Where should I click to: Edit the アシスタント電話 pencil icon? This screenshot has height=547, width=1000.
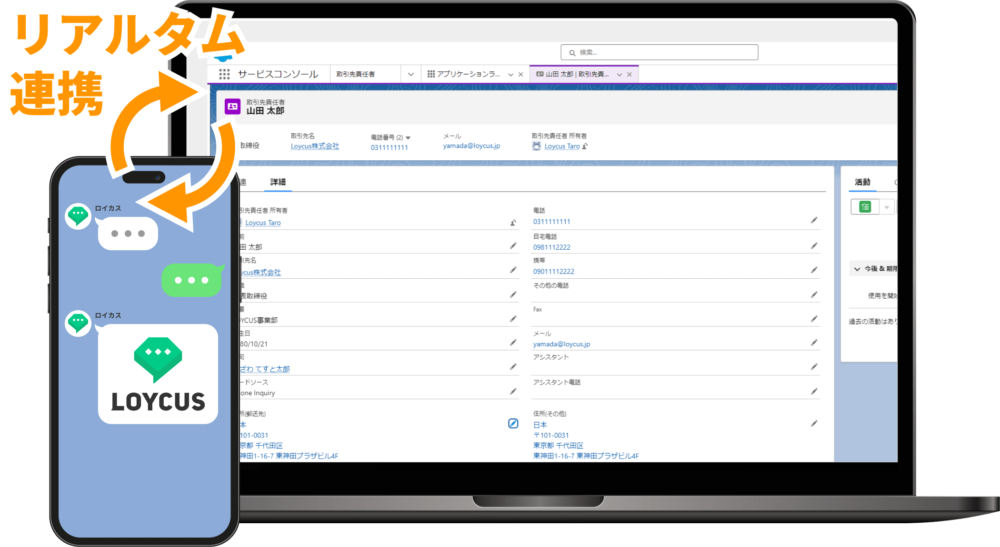click(x=814, y=391)
